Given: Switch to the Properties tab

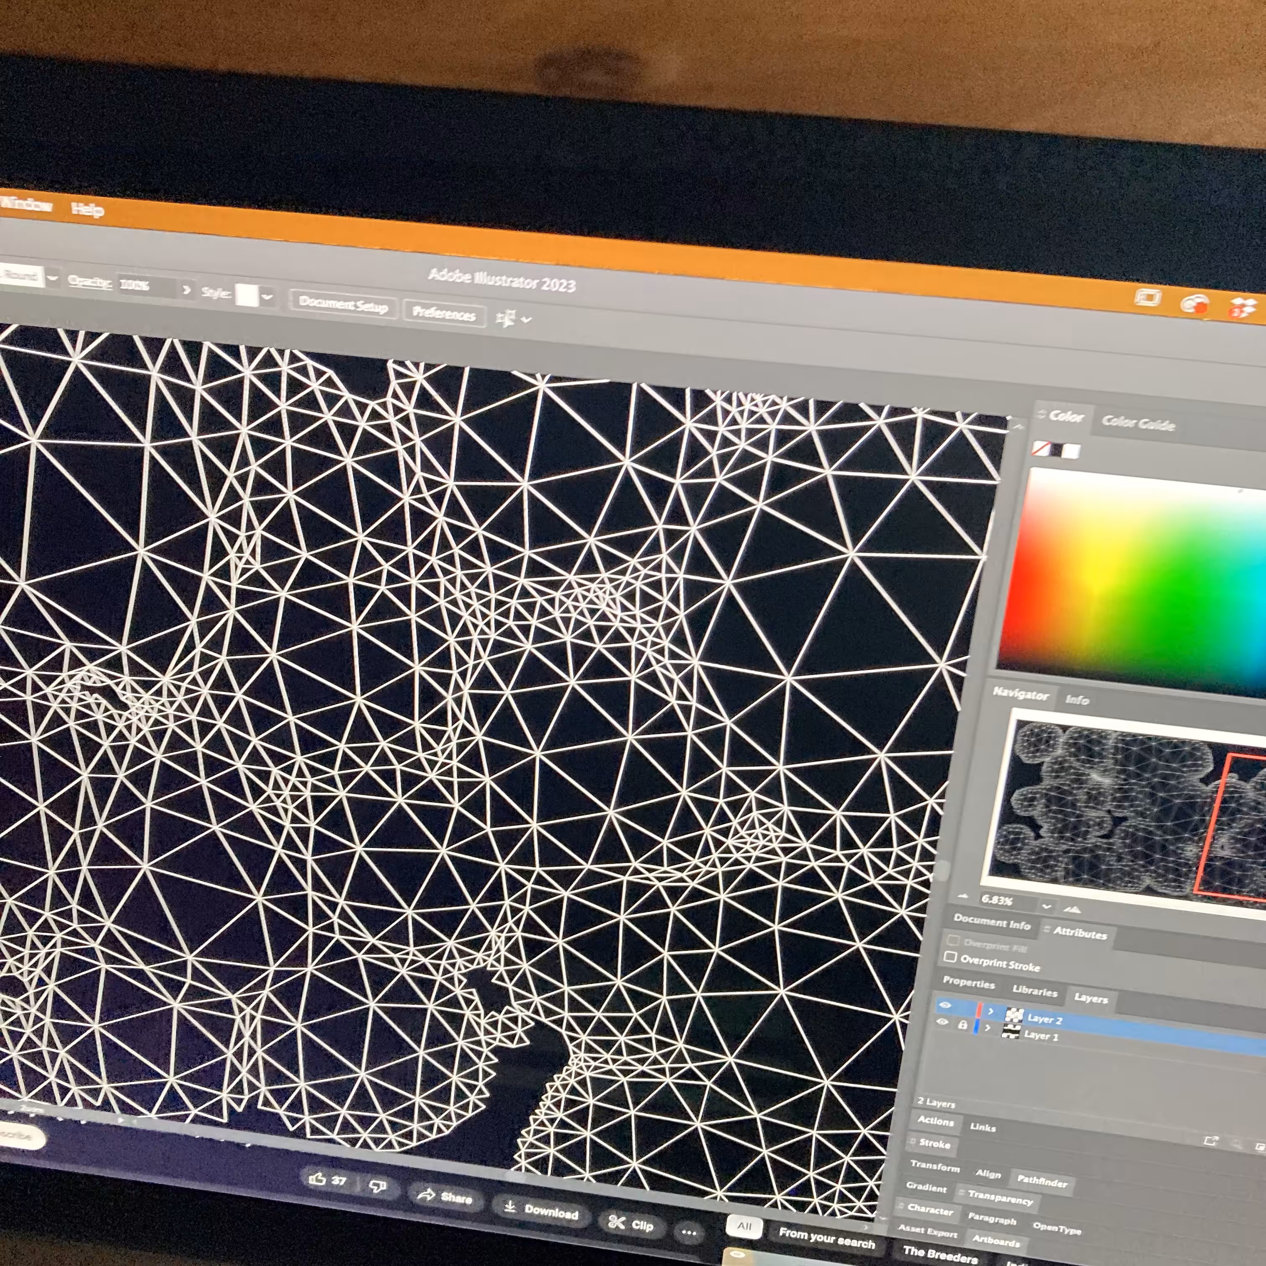Looking at the screenshot, I should pos(968,983).
